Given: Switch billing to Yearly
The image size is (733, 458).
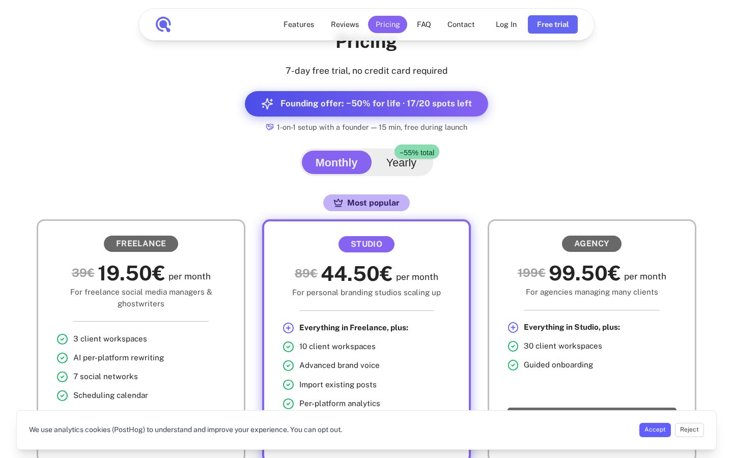Looking at the screenshot, I should [401, 163].
